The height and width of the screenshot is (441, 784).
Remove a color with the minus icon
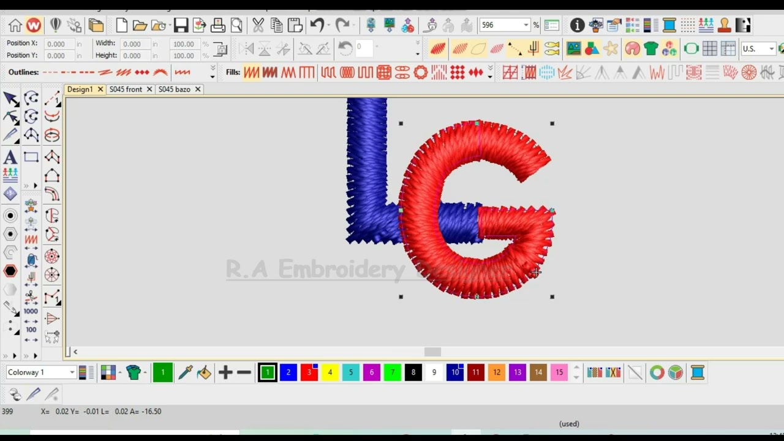pos(244,372)
